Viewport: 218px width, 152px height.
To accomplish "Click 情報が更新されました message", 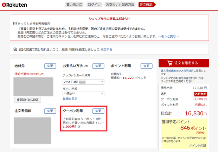I will click(29, 74).
